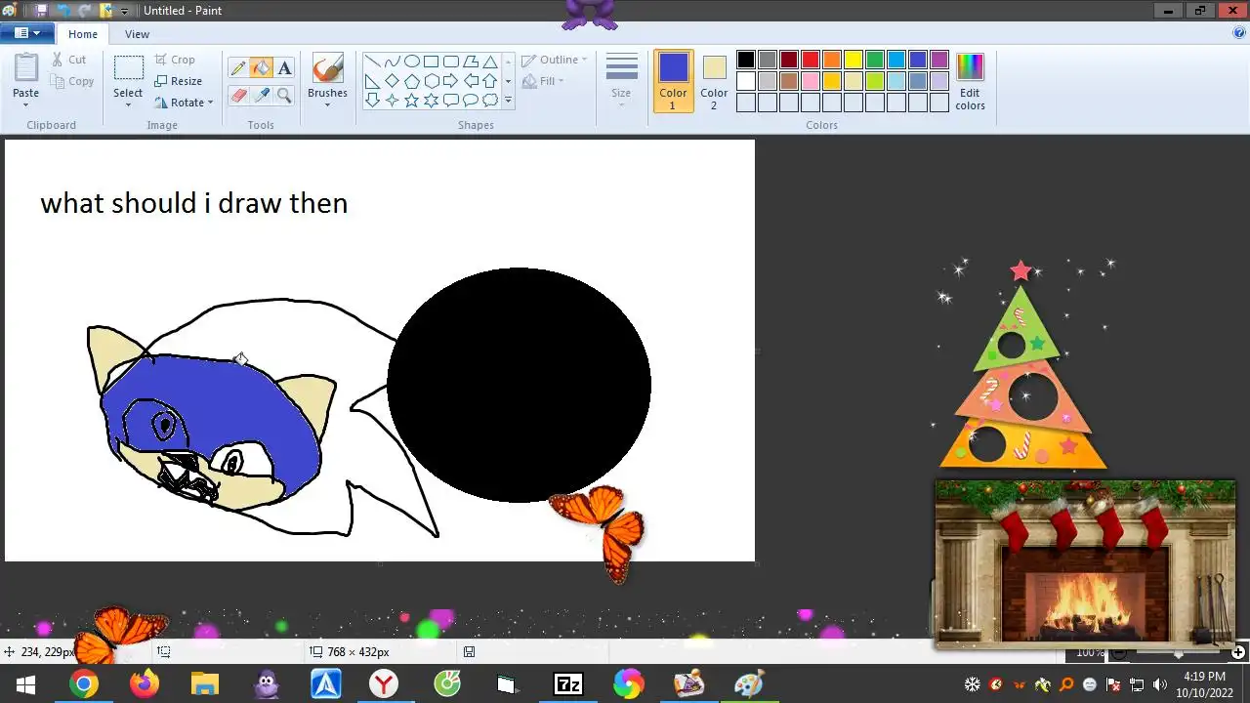Open Google Chrome from the taskbar
The image size is (1250, 703).
tap(84, 684)
